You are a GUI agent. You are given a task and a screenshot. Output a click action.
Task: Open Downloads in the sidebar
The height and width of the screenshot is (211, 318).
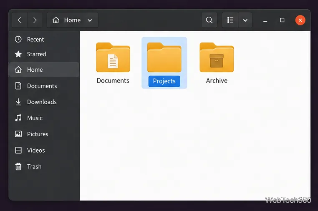tap(44, 102)
